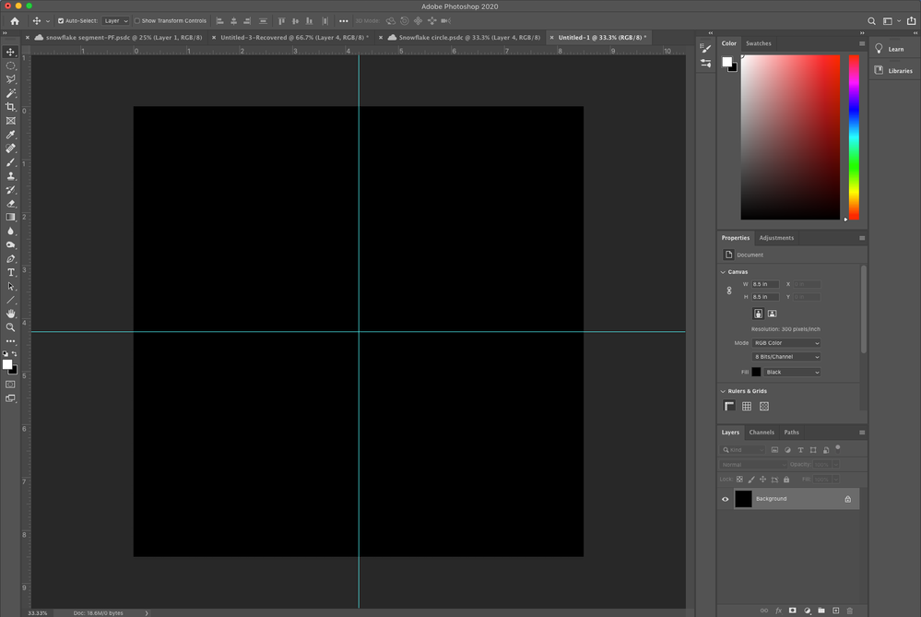Select the Move tool in toolbar
The image size is (921, 617).
(10, 52)
